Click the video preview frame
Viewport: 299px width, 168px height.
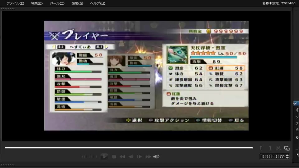[146, 76]
